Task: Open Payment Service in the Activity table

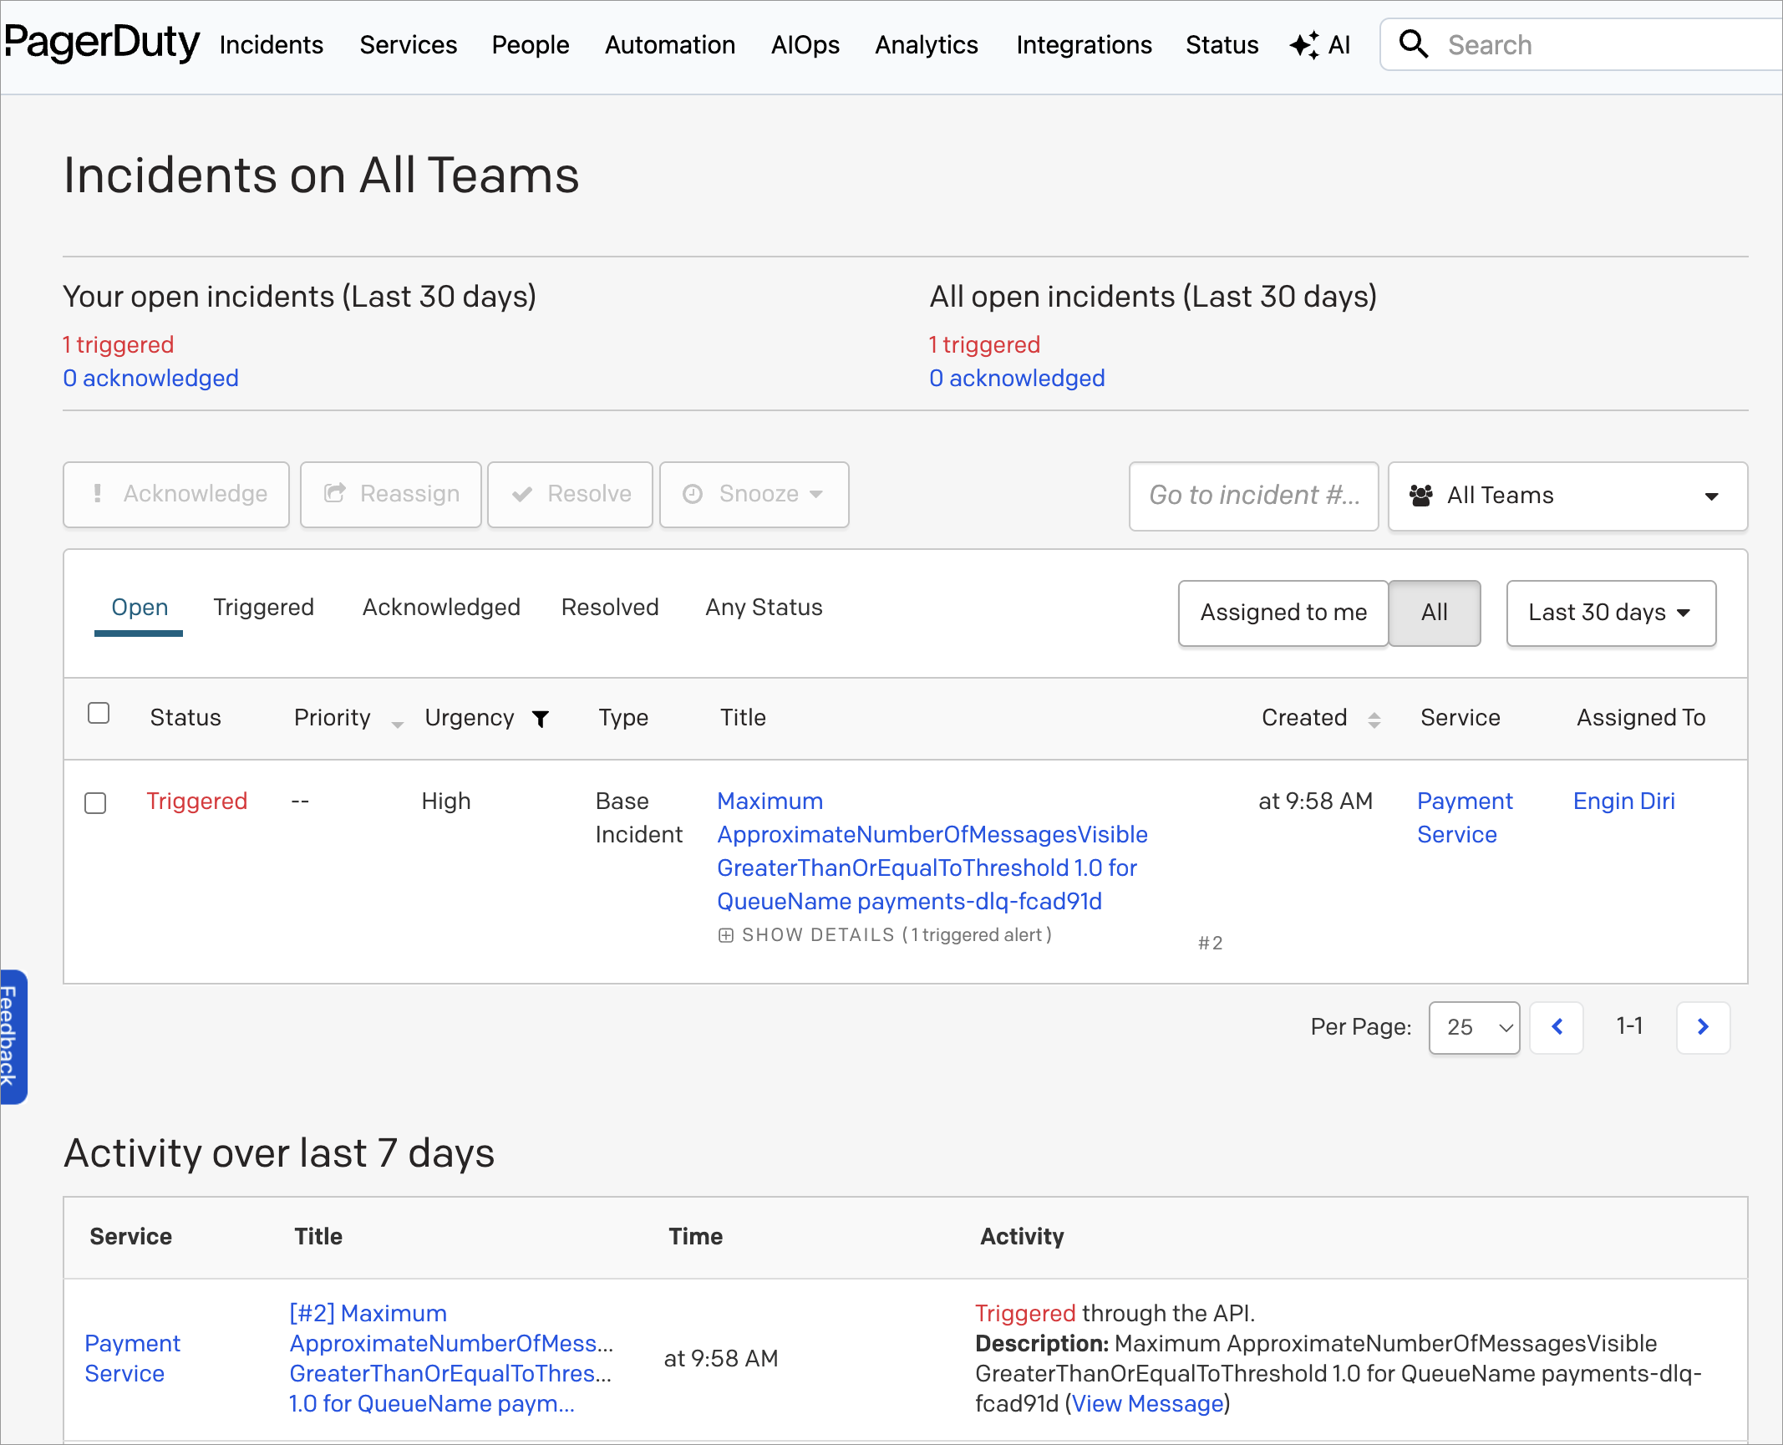Action: (132, 1358)
